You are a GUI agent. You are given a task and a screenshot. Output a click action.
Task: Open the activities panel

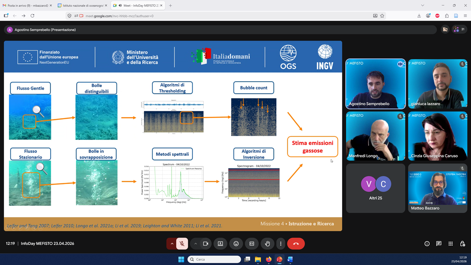pos(450,244)
